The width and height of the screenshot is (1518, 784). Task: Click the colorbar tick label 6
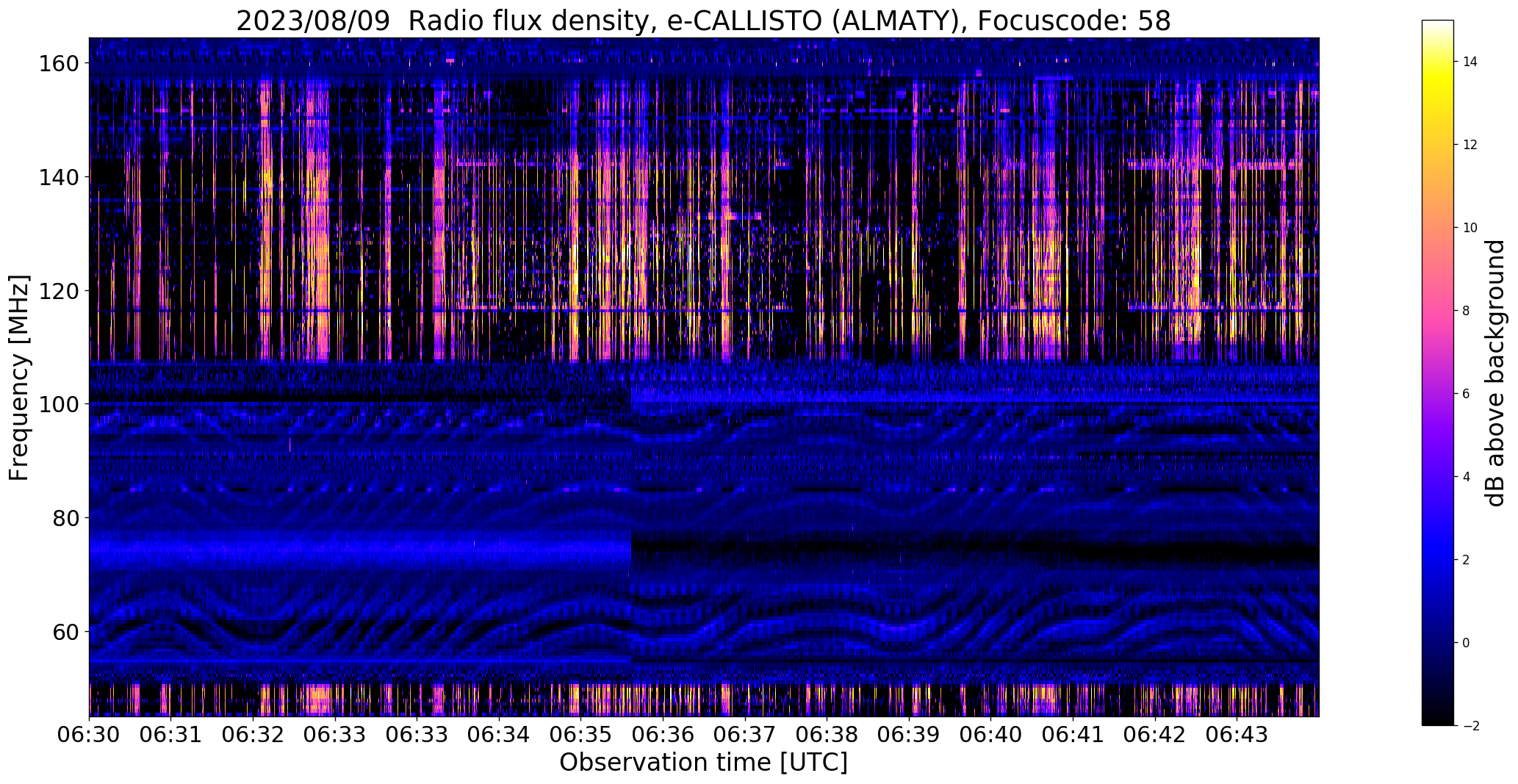coord(1467,394)
